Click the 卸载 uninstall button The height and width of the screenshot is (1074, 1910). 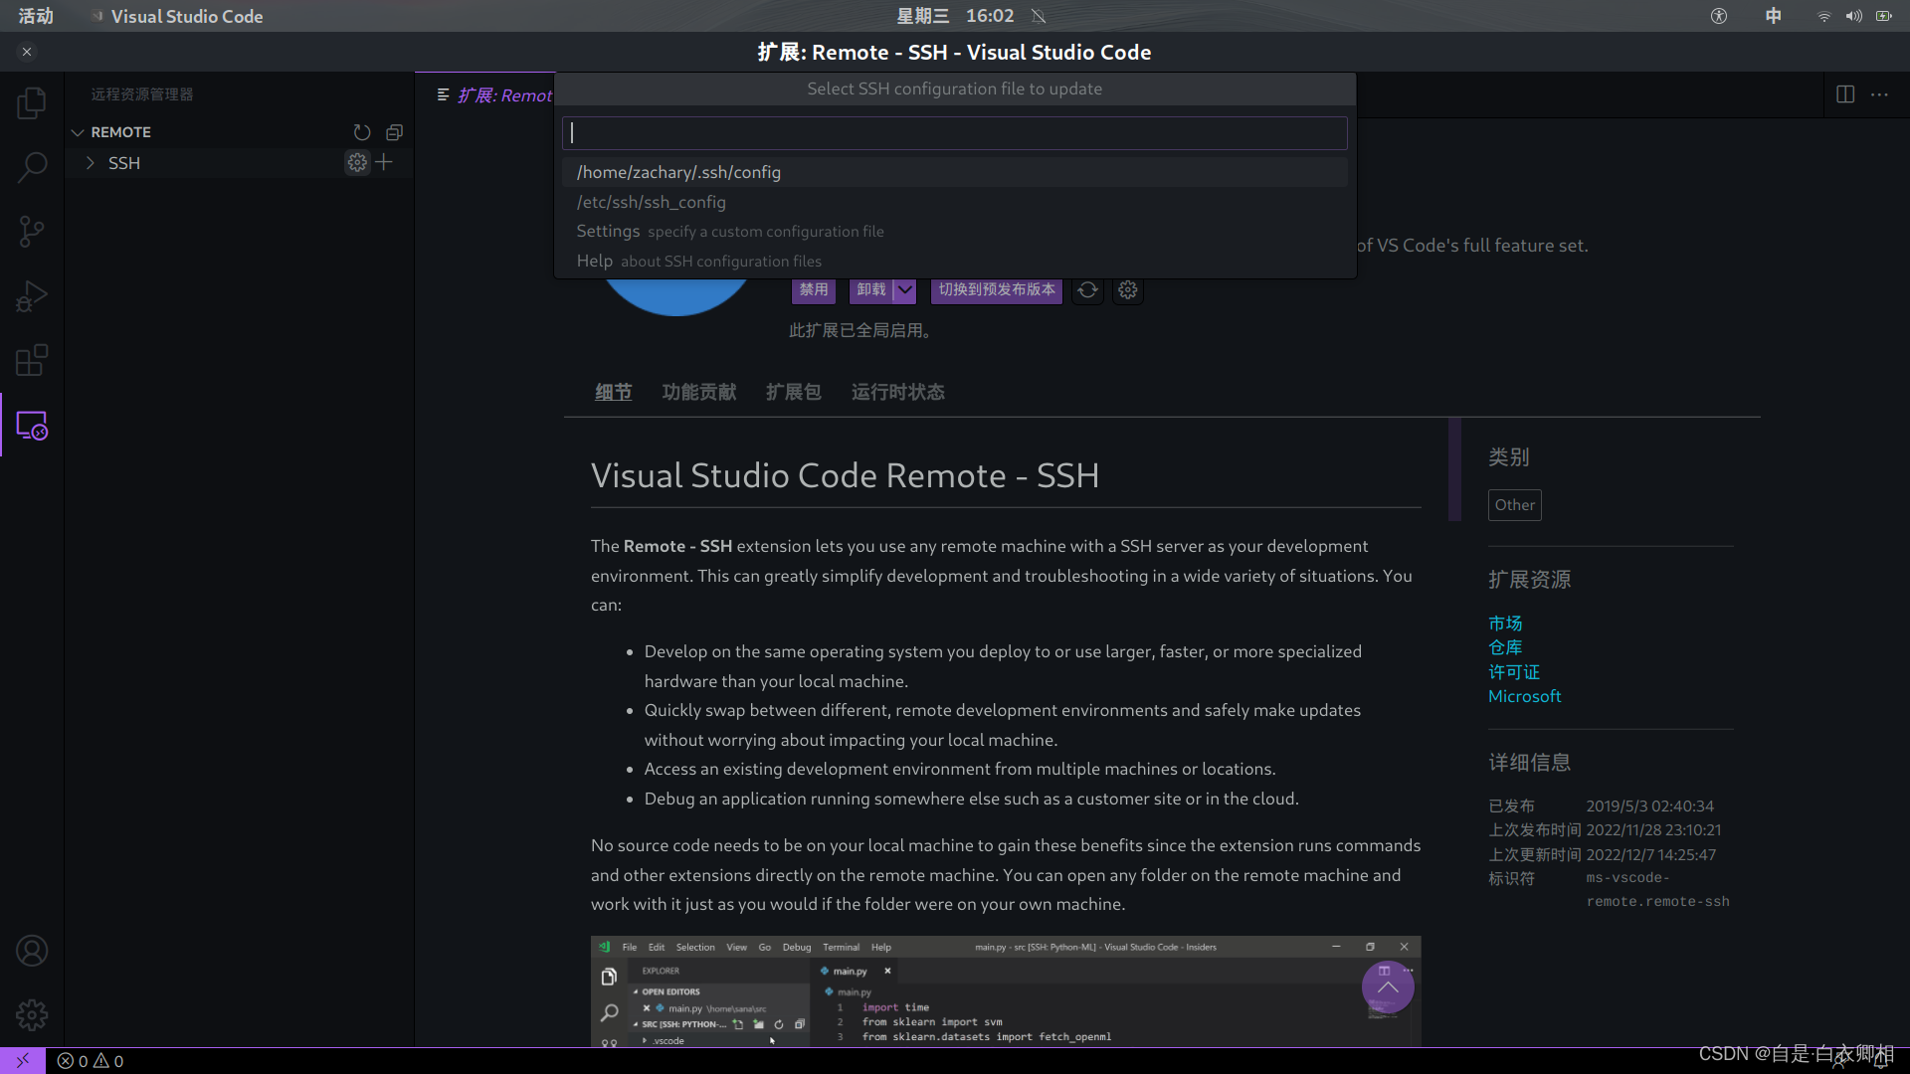(871, 289)
